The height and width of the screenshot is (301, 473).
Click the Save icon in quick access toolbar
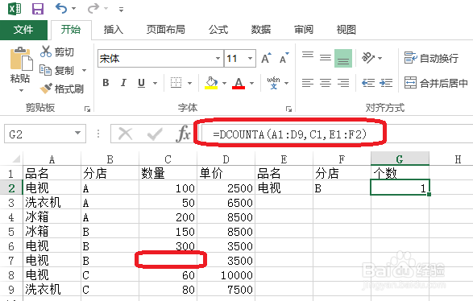[38, 9]
